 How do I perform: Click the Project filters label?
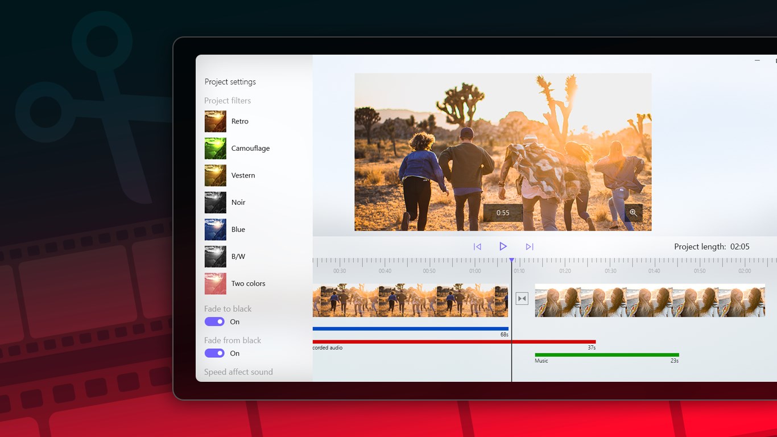point(228,101)
